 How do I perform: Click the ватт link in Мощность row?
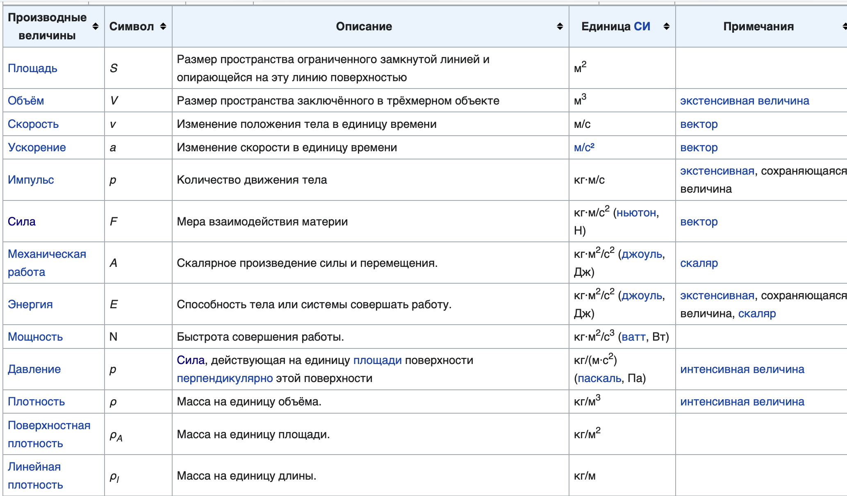point(633,337)
